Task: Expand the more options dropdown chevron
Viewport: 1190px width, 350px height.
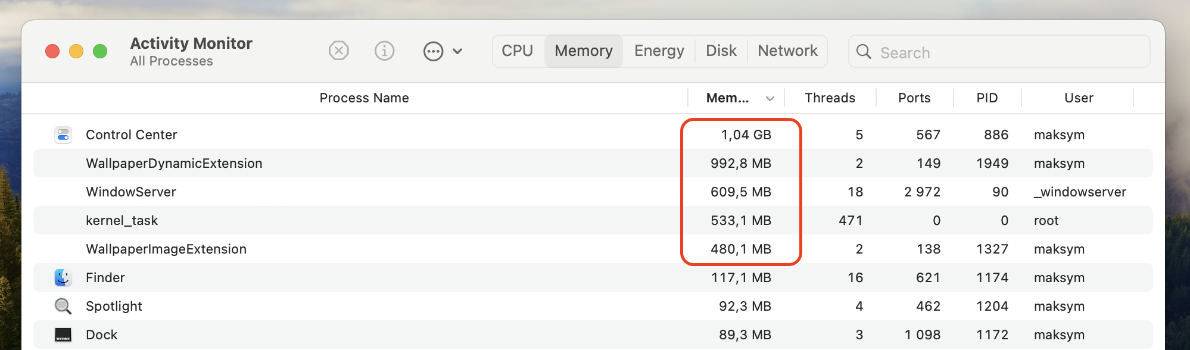Action: pyautogui.click(x=457, y=51)
